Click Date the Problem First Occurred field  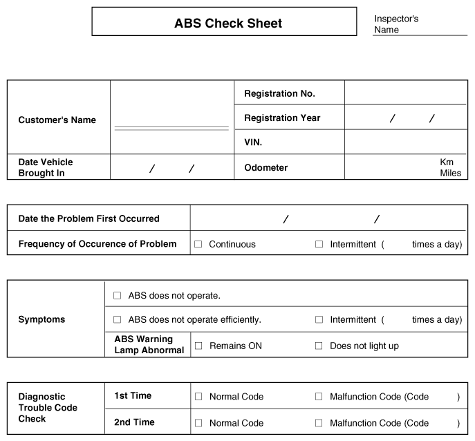pyautogui.click(x=328, y=218)
